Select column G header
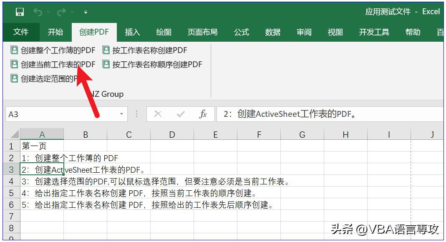The width and height of the screenshot is (446, 242). (x=302, y=134)
